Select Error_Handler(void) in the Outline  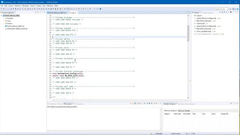click(x=204, y=31)
